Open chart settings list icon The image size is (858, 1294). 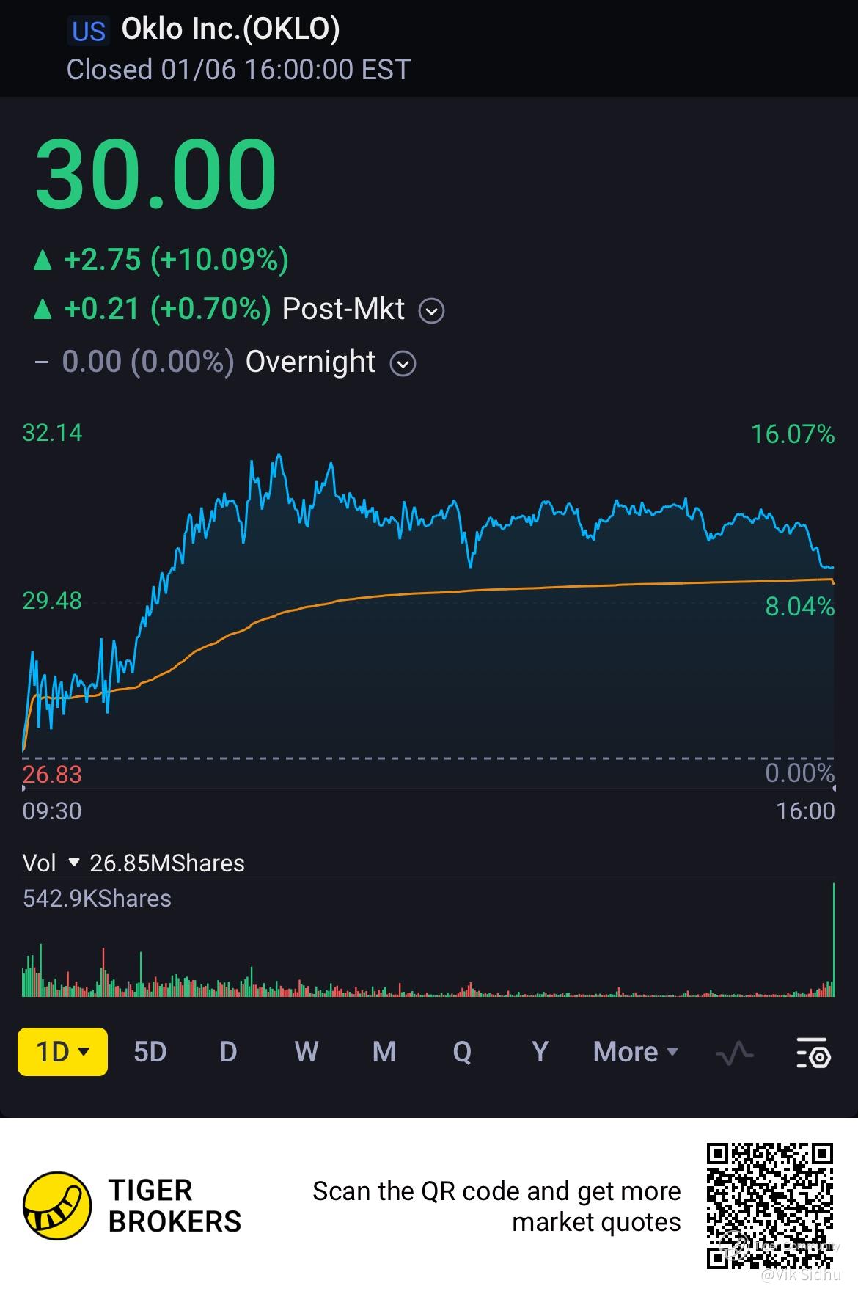pyautogui.click(x=813, y=1053)
